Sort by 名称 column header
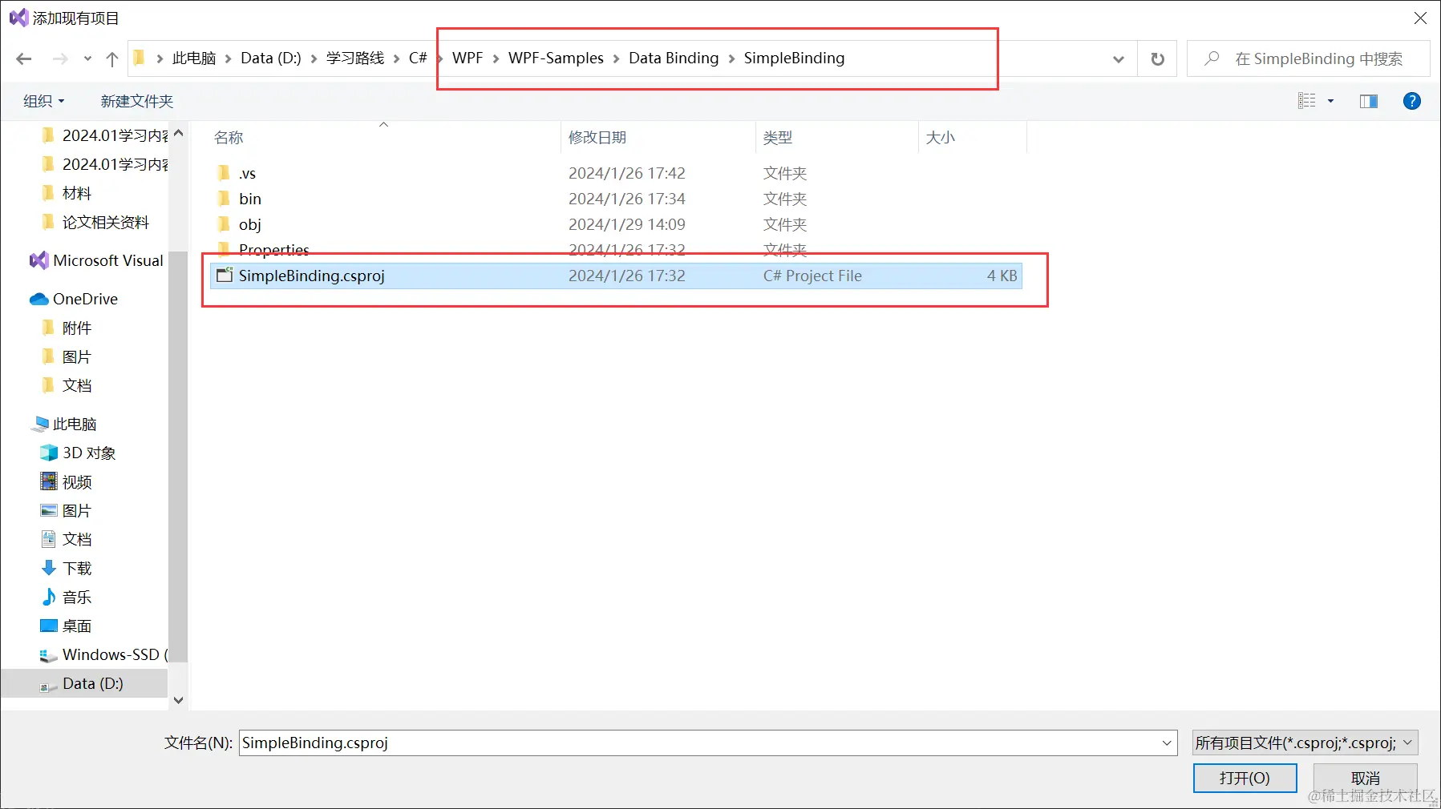The width and height of the screenshot is (1441, 809). click(x=229, y=137)
